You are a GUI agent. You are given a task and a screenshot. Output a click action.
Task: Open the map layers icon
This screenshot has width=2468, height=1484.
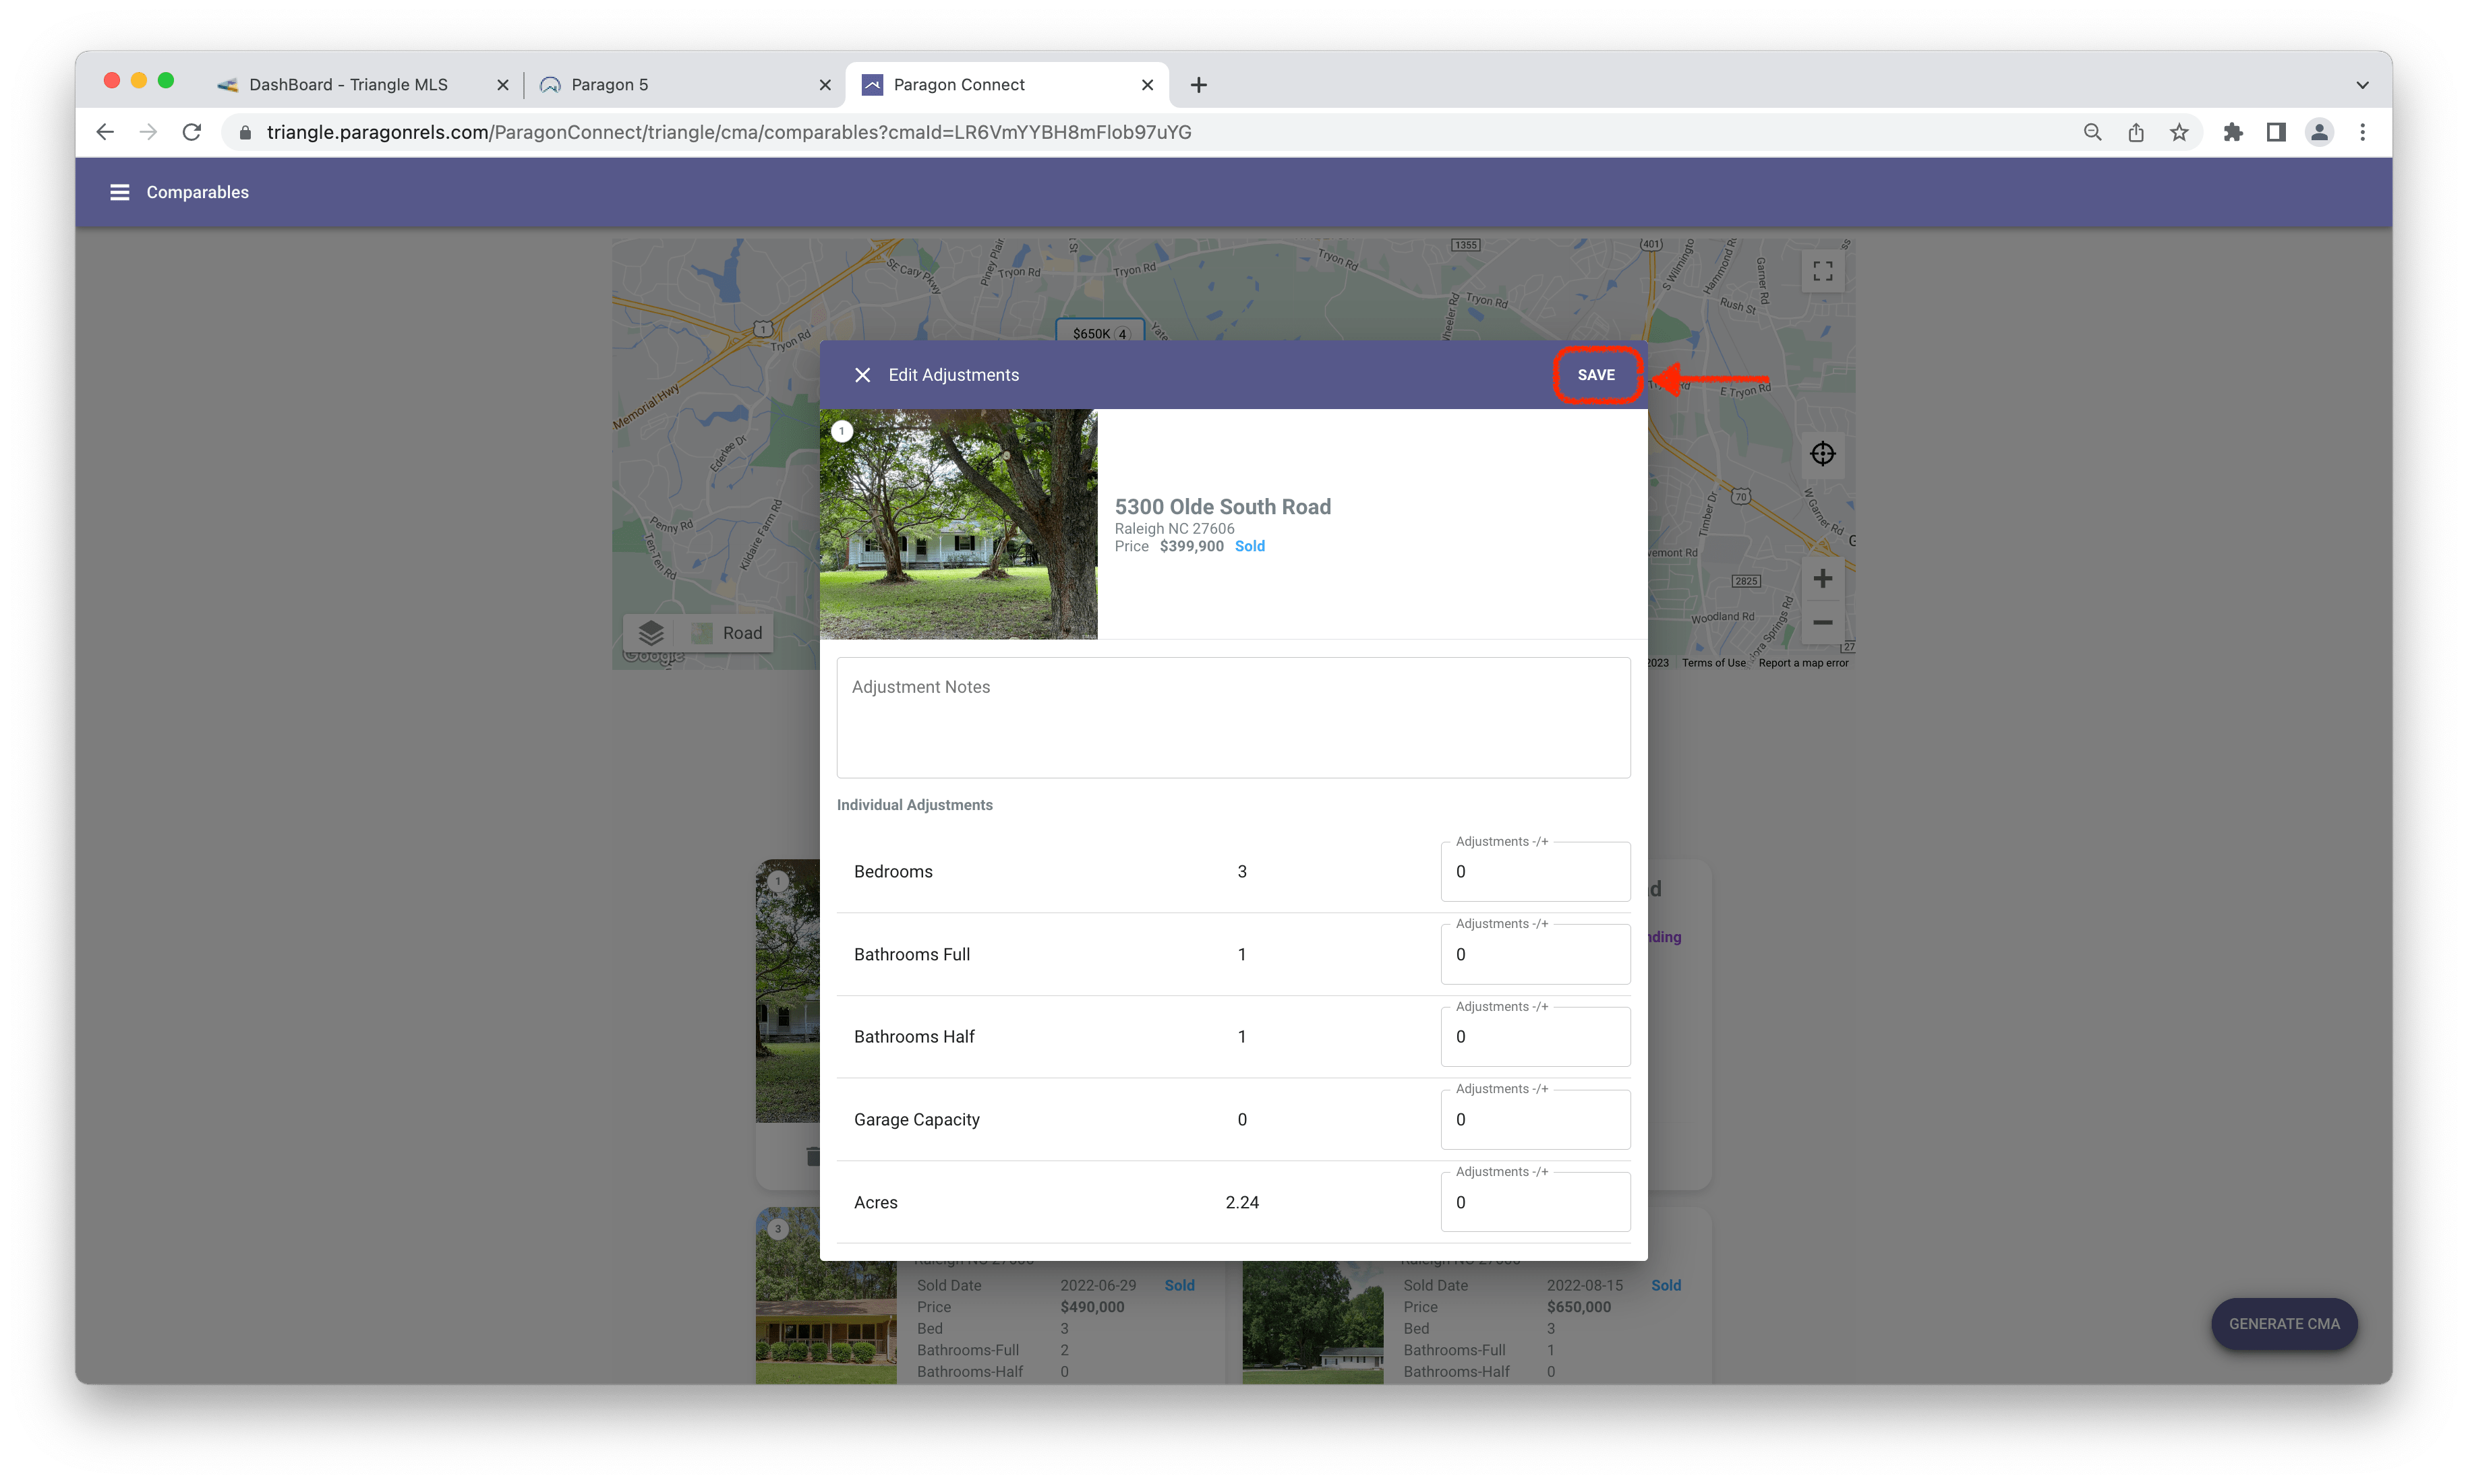click(651, 633)
